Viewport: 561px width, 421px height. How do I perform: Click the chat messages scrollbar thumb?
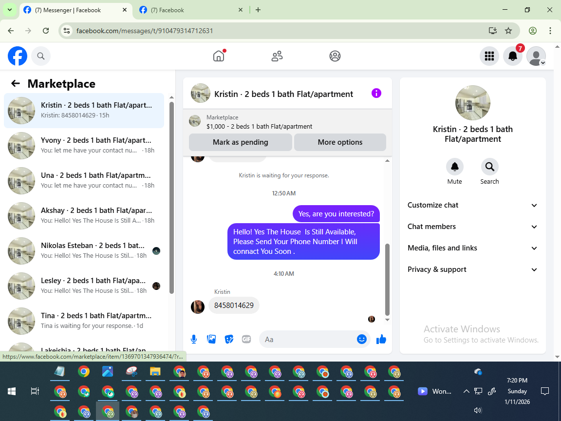pyautogui.click(x=387, y=279)
